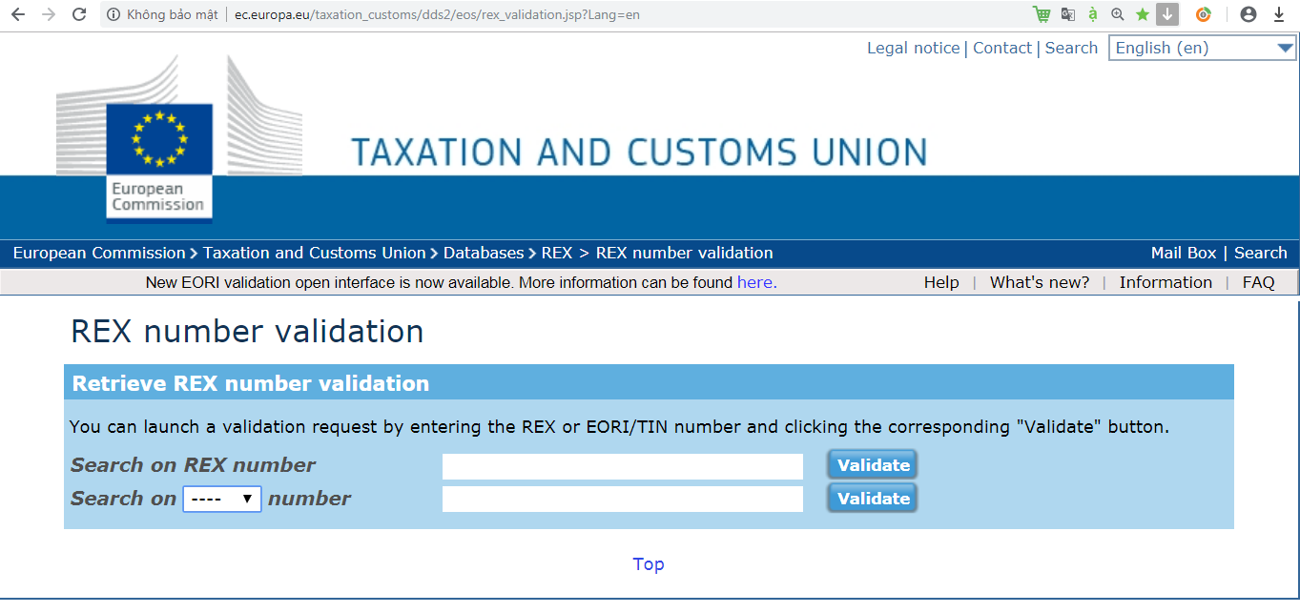Click the REX number input field
Screen dimensions: 1300x613
[622, 466]
